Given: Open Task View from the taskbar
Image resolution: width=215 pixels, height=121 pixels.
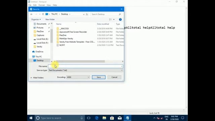Looking at the screenshot, I should pos(89,118).
